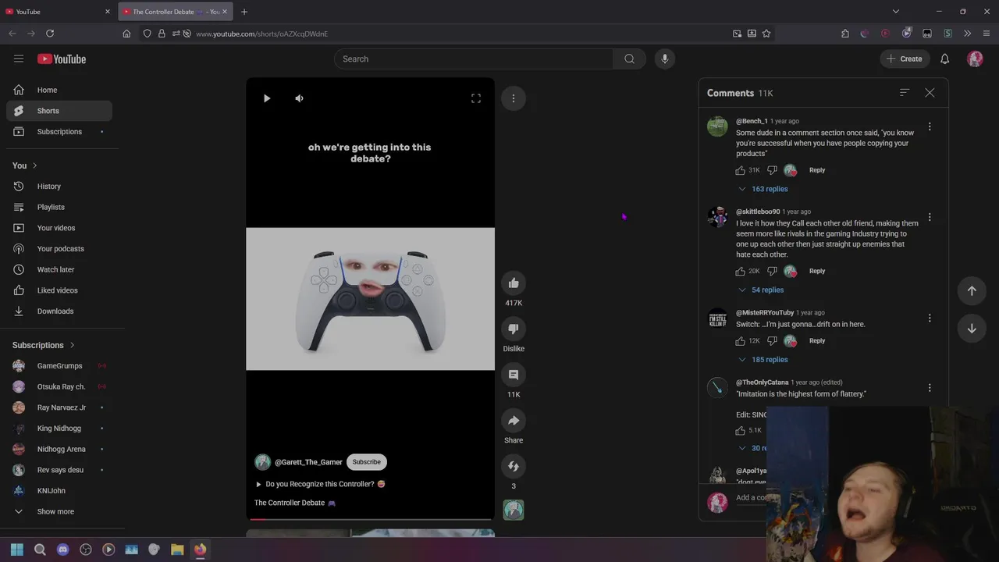999x562 pixels.
Task: Open the Short's three-dot options menu
Action: (514, 98)
